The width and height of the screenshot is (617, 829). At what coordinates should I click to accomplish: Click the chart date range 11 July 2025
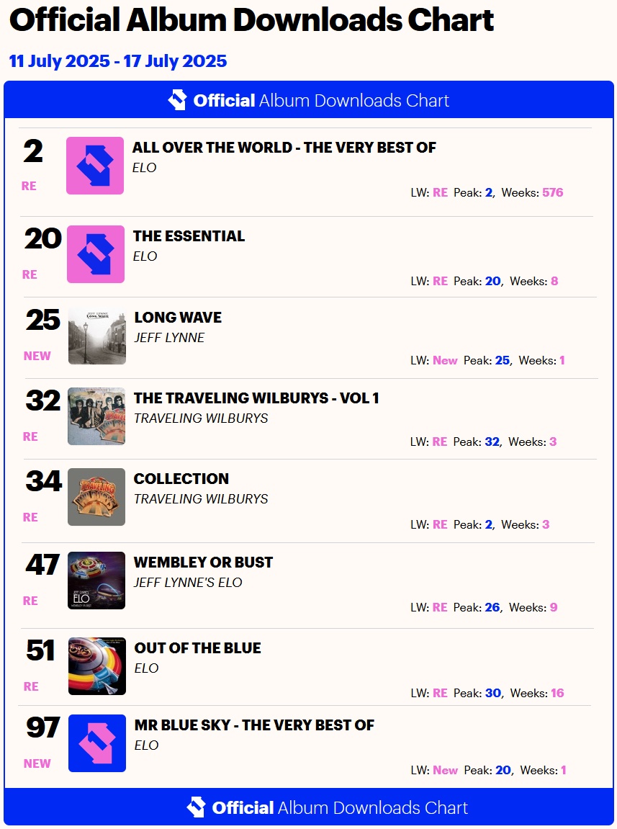tap(118, 61)
